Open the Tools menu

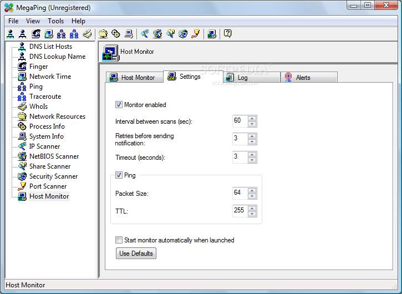(55, 21)
